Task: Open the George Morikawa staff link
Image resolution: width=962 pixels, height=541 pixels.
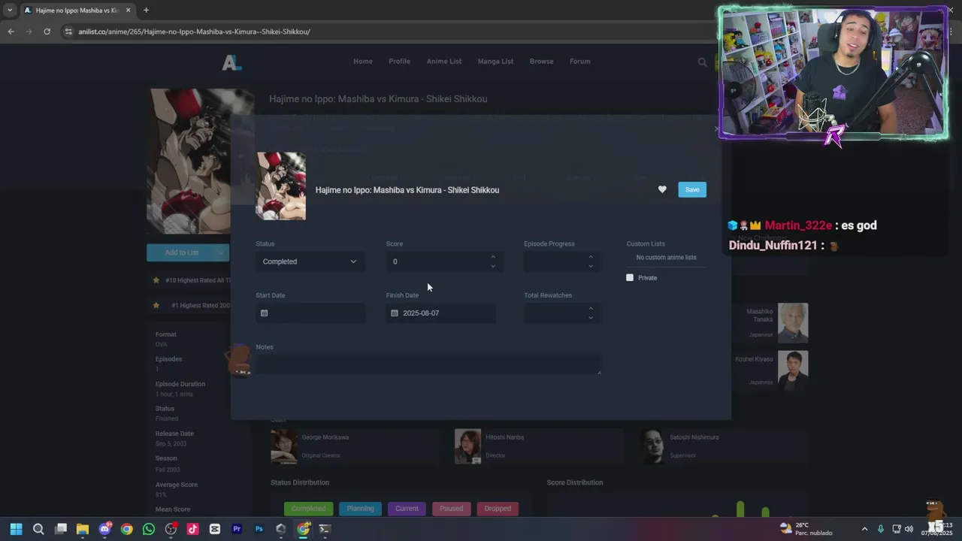Action: (325, 437)
